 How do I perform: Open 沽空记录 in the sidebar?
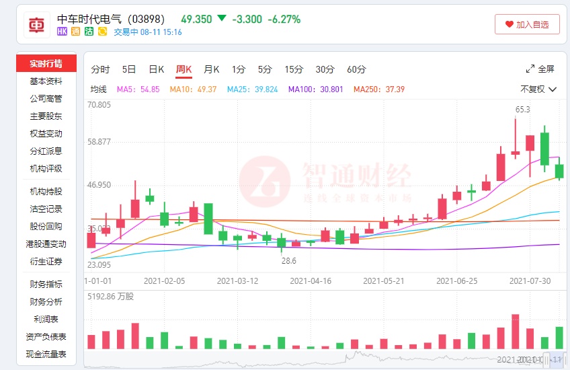(x=46, y=209)
